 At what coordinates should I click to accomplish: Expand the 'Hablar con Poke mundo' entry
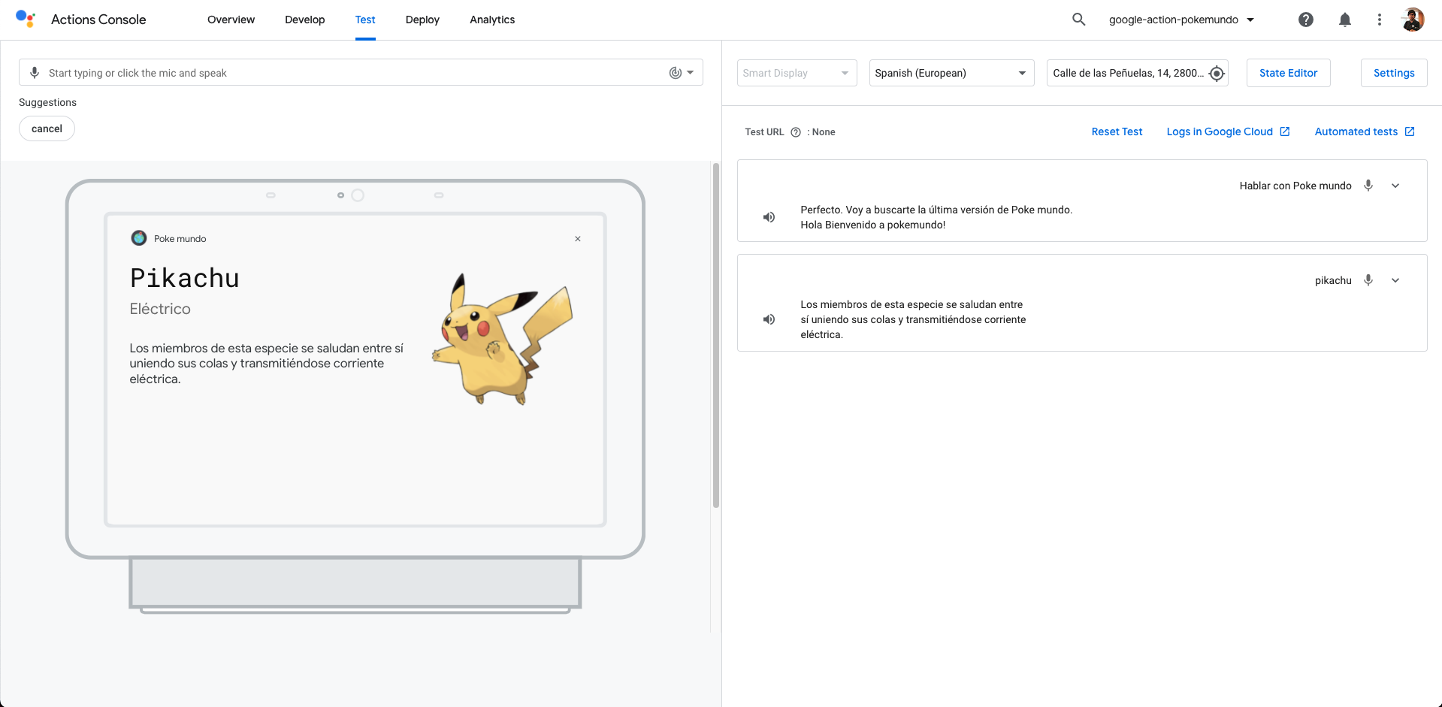coord(1395,186)
